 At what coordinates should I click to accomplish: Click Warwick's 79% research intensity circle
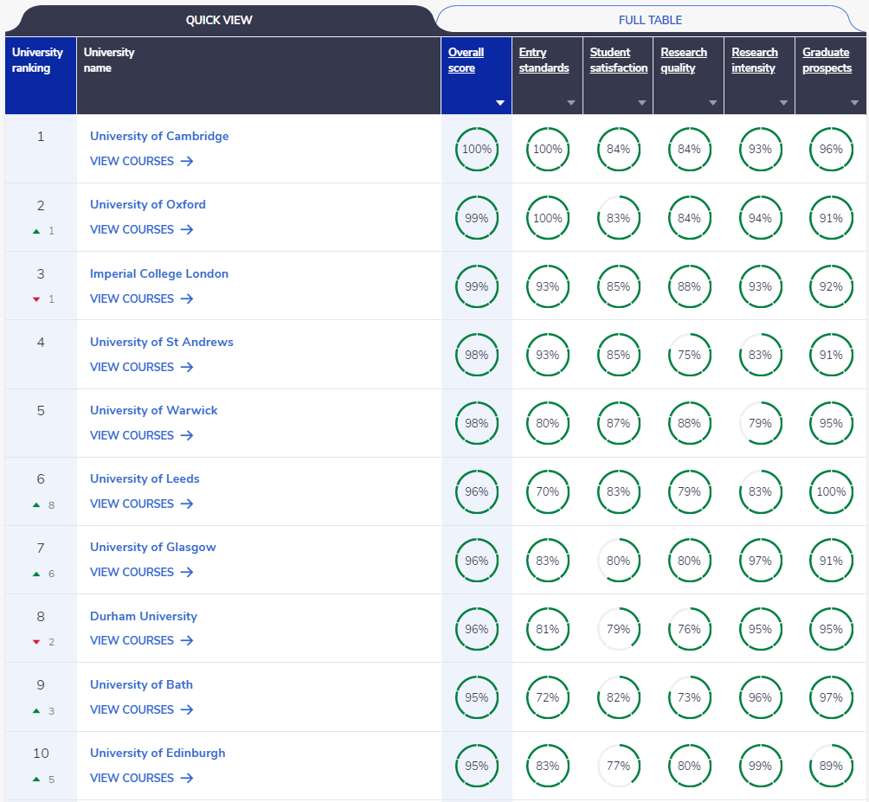coord(760,423)
